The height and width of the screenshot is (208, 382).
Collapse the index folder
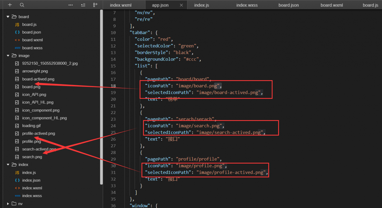coord(8,164)
